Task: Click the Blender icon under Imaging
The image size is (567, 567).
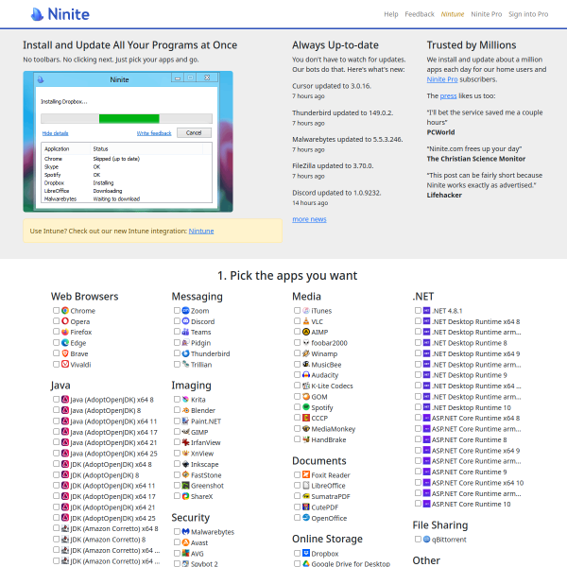Action: (x=185, y=411)
